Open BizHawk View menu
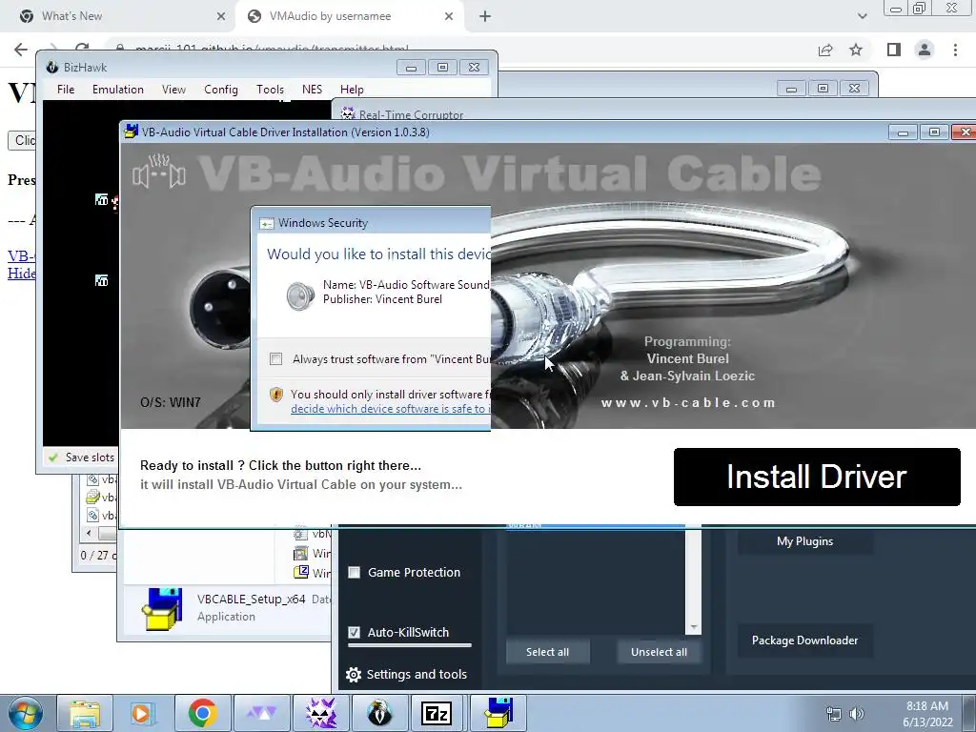976x732 pixels. coord(173,90)
